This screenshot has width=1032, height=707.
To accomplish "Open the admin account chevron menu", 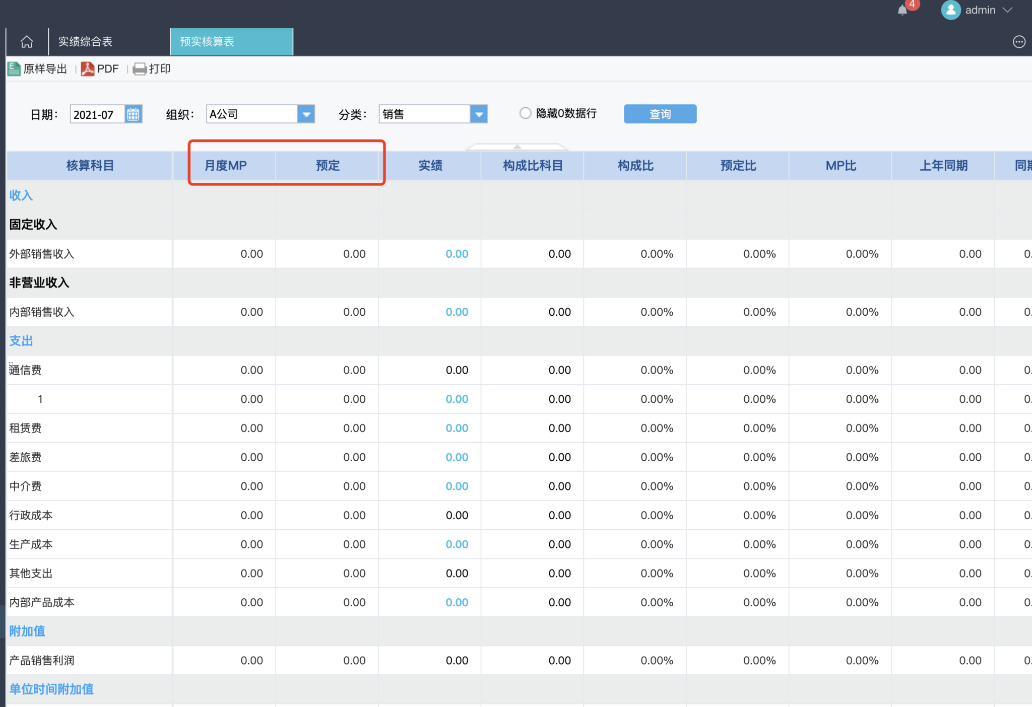I will tap(1008, 10).
